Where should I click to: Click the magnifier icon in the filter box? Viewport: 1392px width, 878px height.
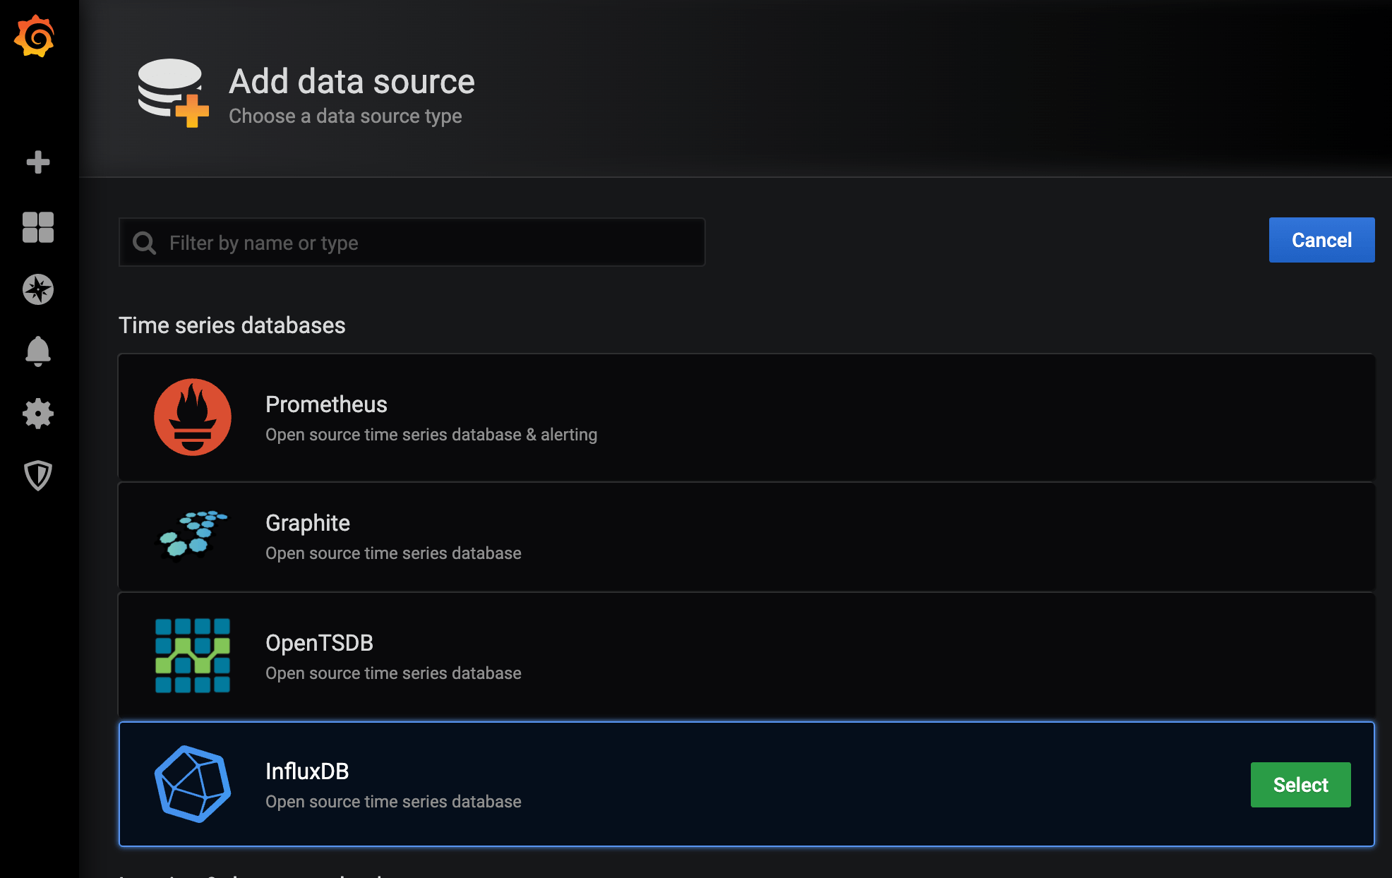click(x=145, y=243)
